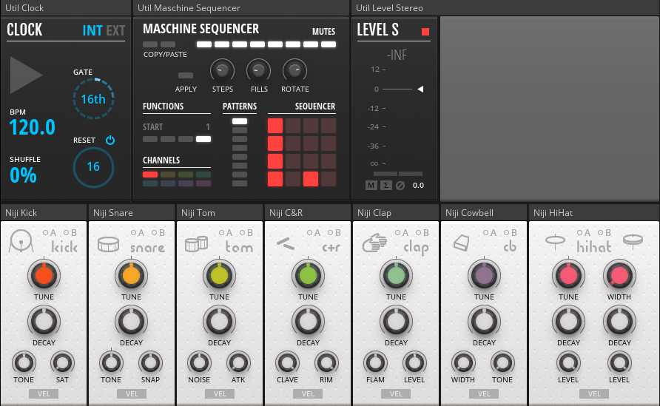Click the tom drums icon
This screenshot has height=406, width=660.
point(196,244)
